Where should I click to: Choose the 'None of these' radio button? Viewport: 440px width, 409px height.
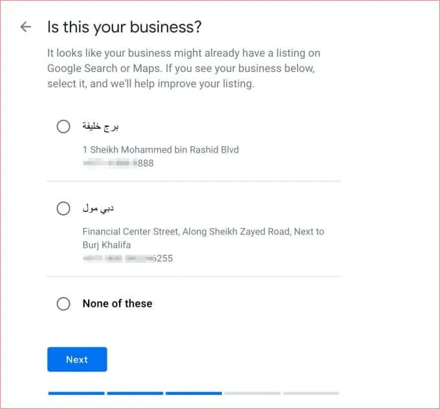(63, 304)
